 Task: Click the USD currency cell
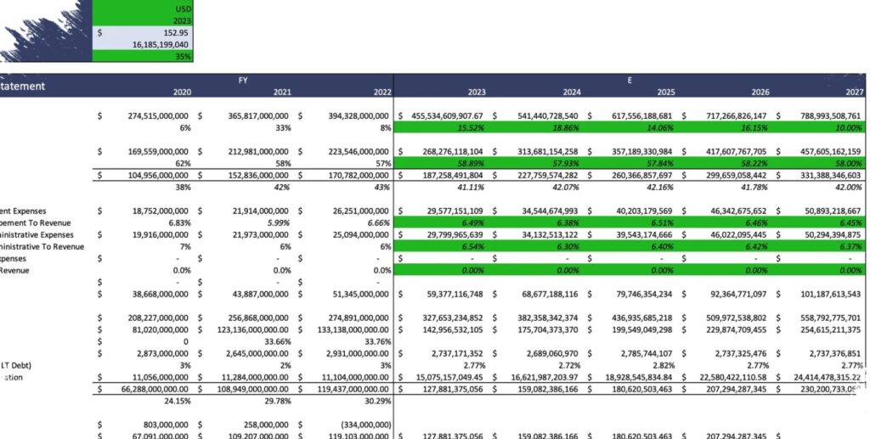pyautogui.click(x=143, y=8)
